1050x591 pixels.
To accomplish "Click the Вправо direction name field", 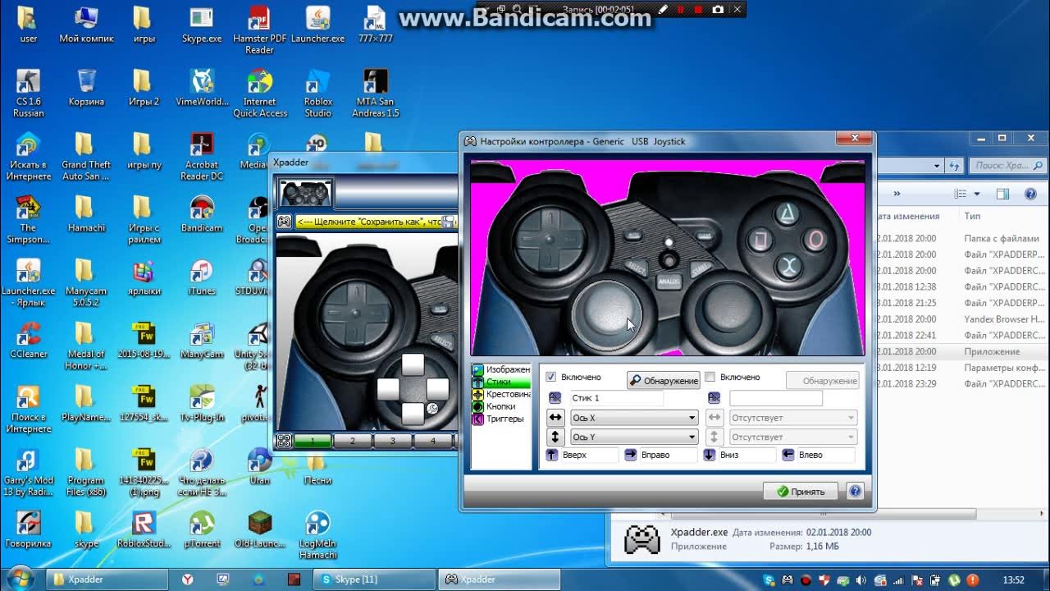I will [x=668, y=455].
